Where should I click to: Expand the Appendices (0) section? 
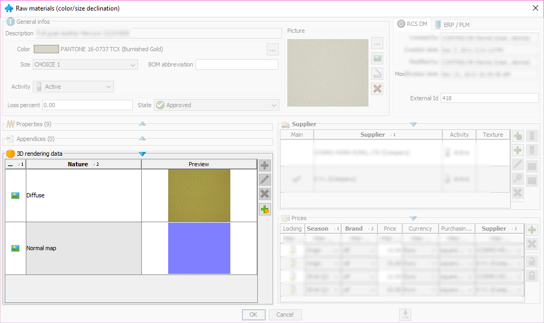(142, 138)
